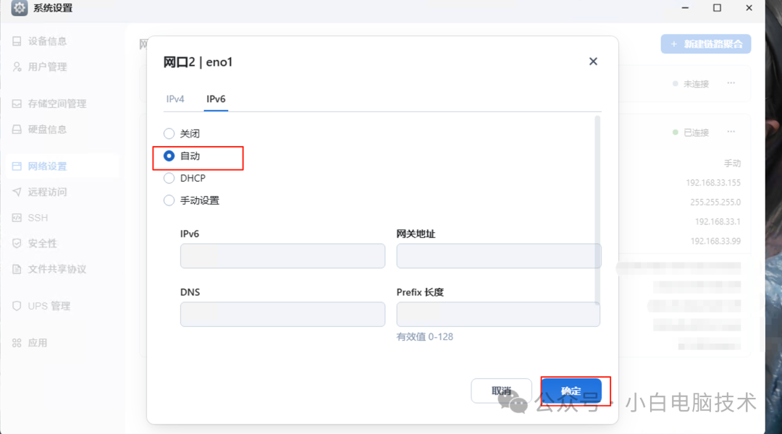Click the 新建链路聚合 button
This screenshot has height=434, width=782.
(705, 44)
